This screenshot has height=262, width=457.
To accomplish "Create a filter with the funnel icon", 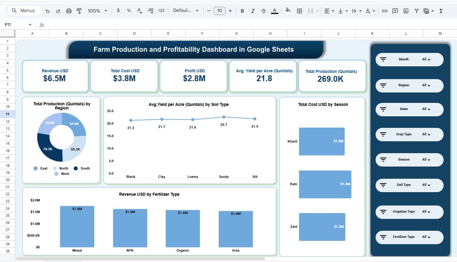I will pyautogui.click(x=416, y=11).
